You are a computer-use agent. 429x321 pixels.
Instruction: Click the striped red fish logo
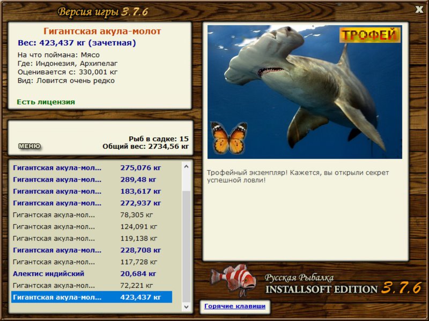(233, 280)
